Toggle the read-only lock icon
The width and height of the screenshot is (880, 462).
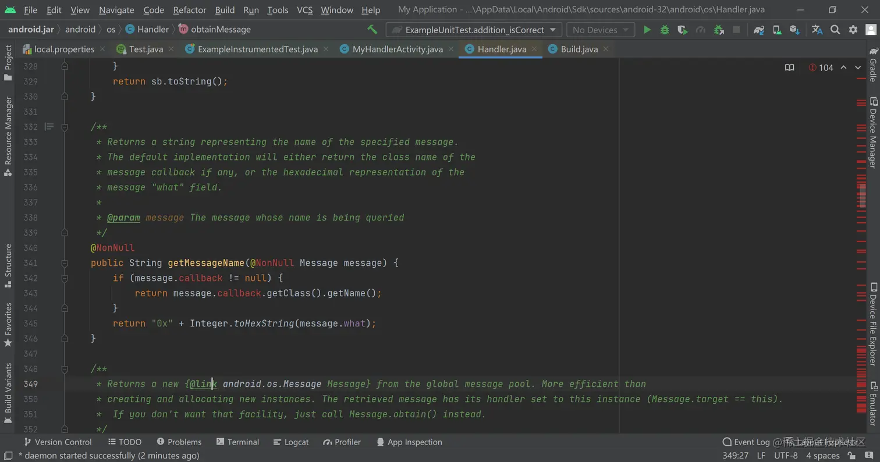851,456
